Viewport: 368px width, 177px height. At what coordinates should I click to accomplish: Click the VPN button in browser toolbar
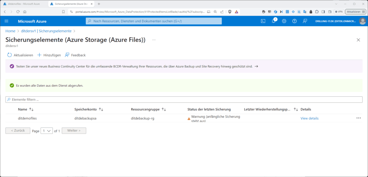coord(339,11)
